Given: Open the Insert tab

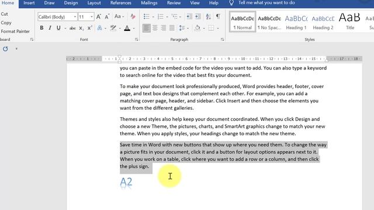Looking at the screenshot, I should click(x=29, y=3).
